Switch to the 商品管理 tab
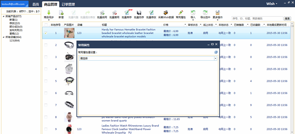295x134 pixels. pos(51,4)
